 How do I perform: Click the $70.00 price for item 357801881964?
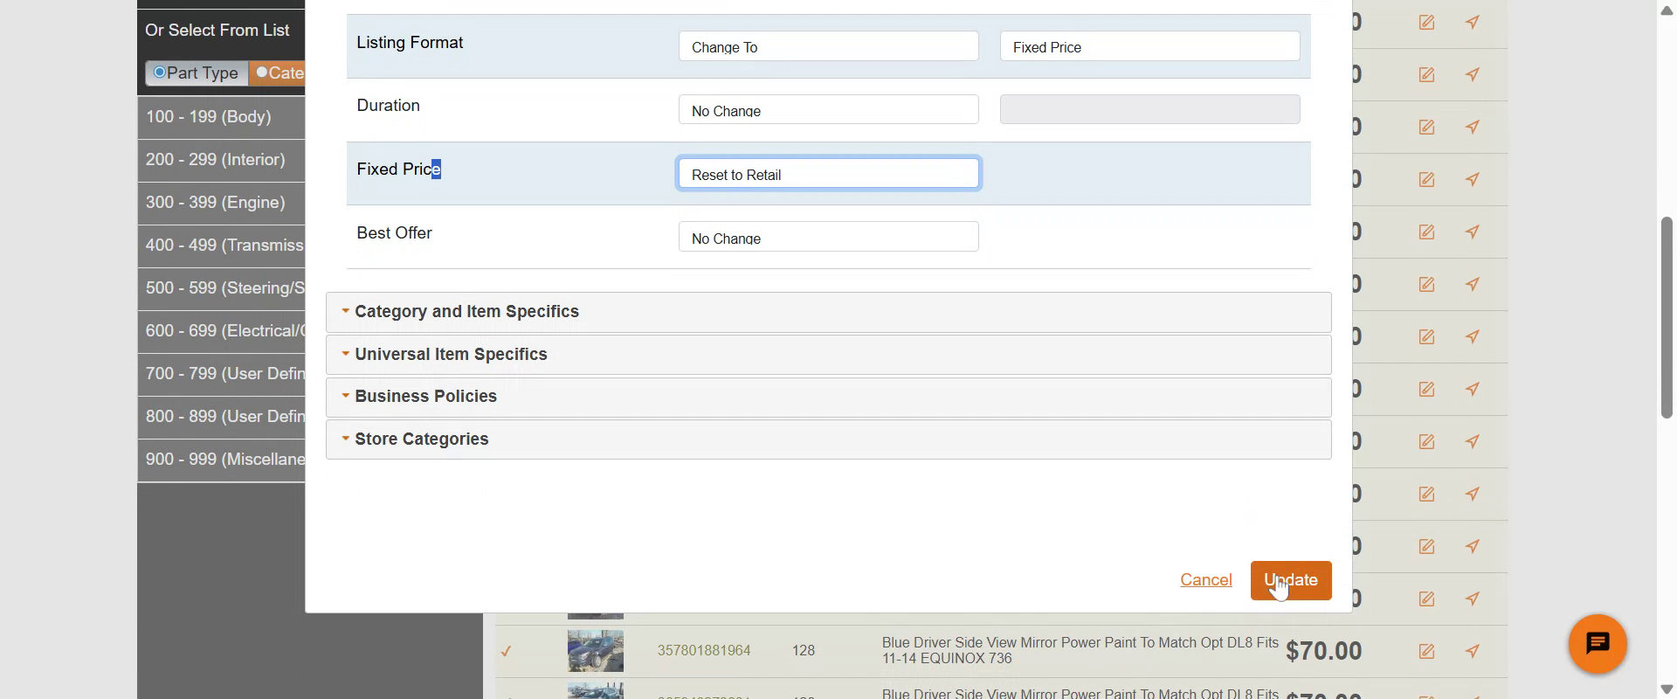[x=1323, y=651]
